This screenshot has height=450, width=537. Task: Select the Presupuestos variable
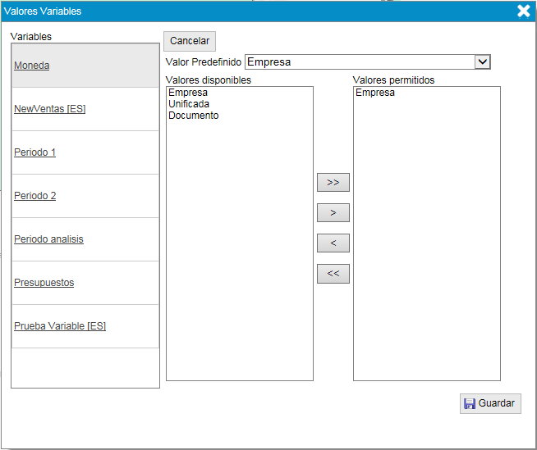pos(44,283)
